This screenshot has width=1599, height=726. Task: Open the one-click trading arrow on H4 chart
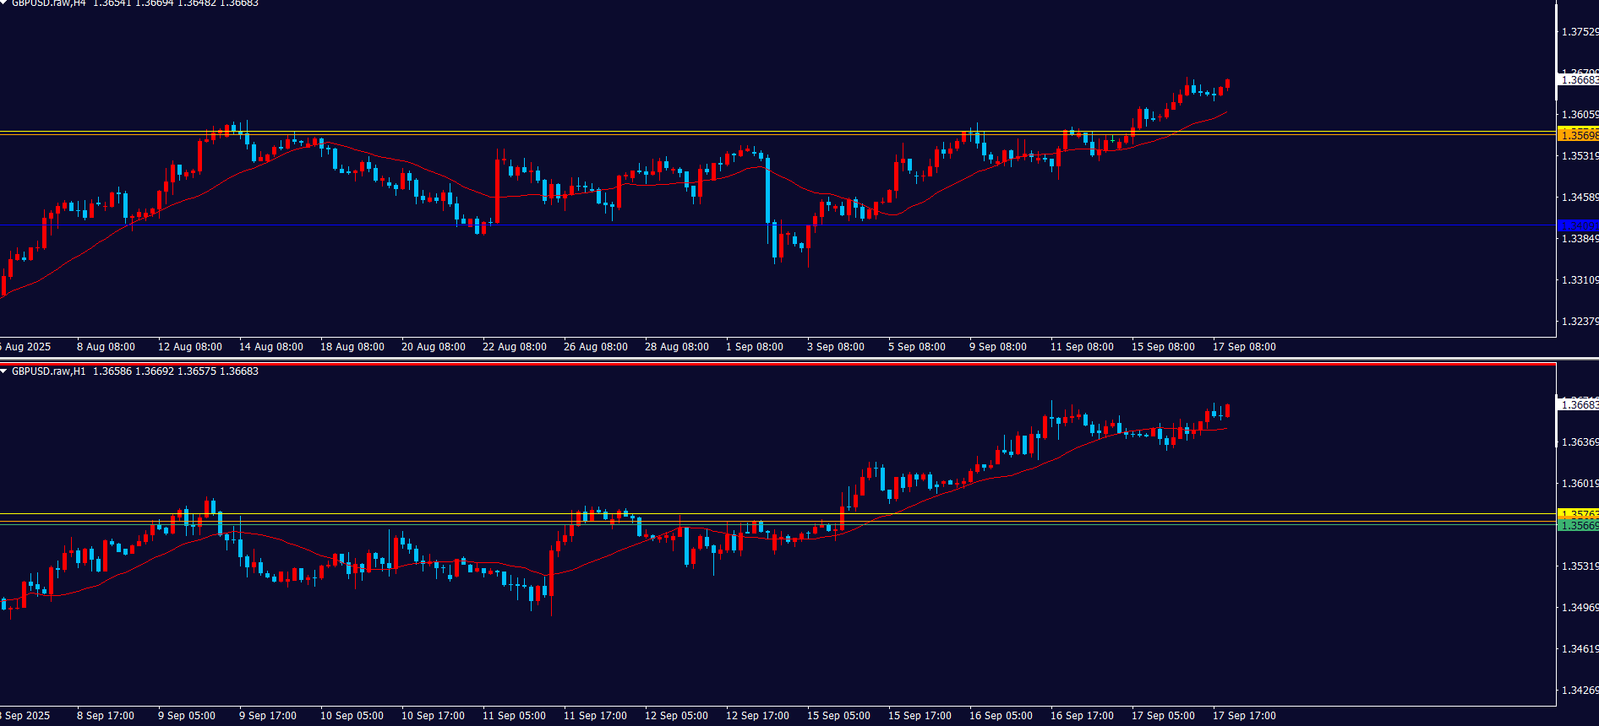tap(4, 3)
